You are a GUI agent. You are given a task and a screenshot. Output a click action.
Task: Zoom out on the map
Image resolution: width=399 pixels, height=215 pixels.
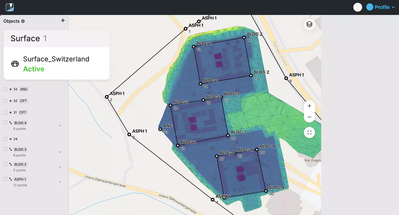pyautogui.click(x=310, y=117)
